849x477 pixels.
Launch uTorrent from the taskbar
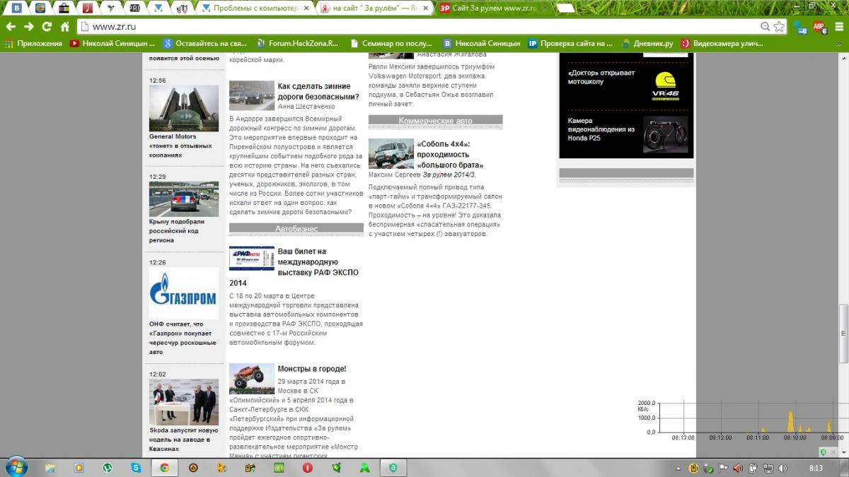108,467
